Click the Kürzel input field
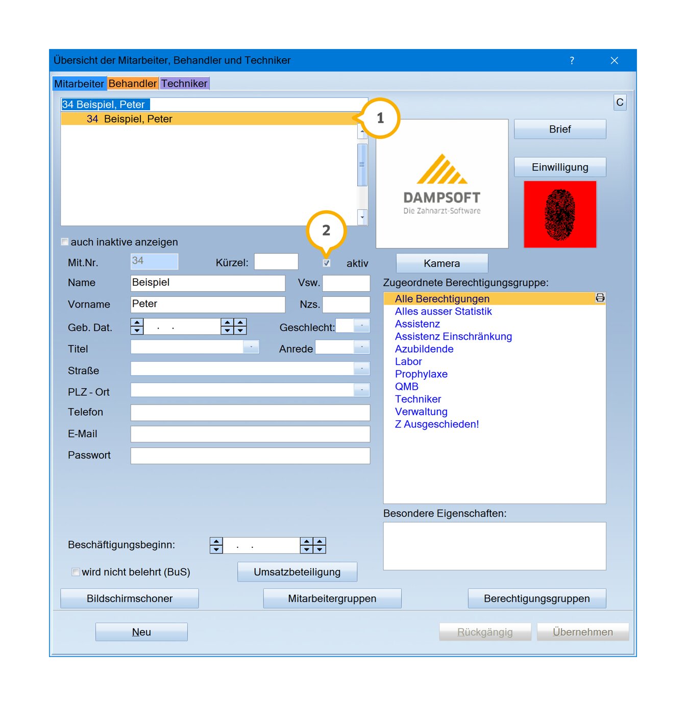Screen dimensions: 686x706 tap(276, 262)
